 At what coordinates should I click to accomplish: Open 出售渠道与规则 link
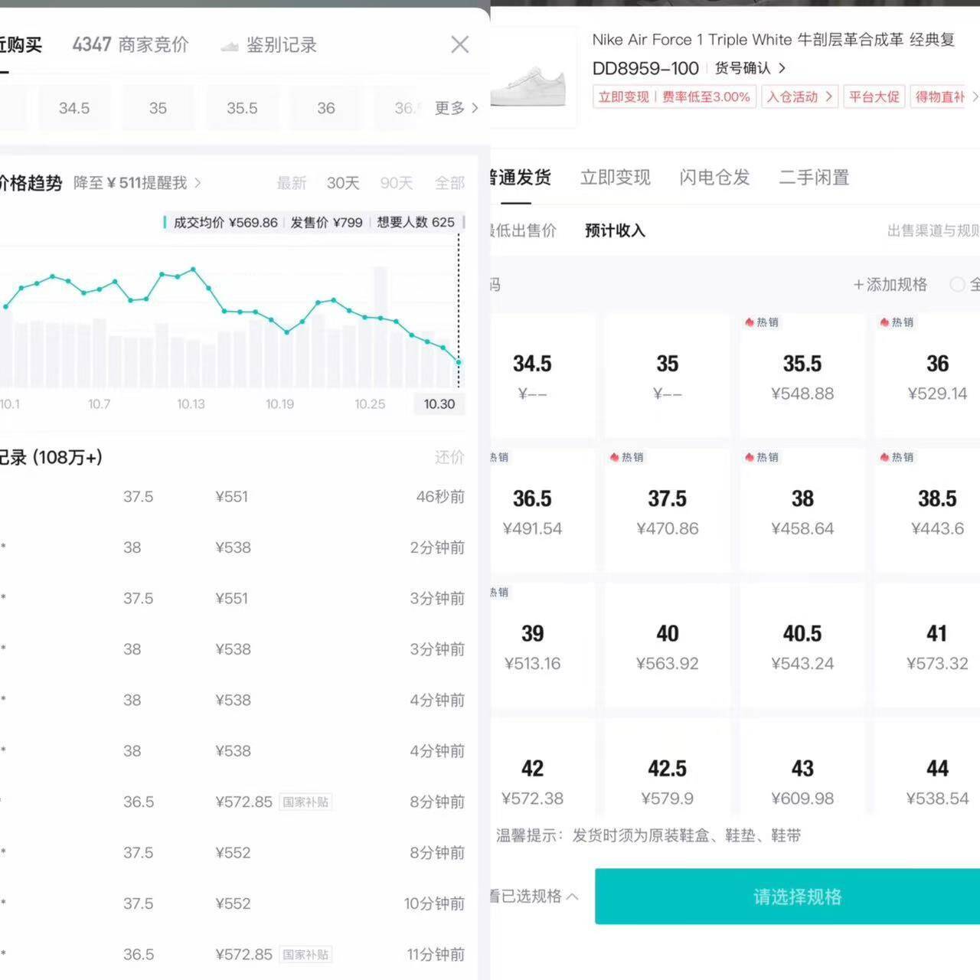coord(933,230)
